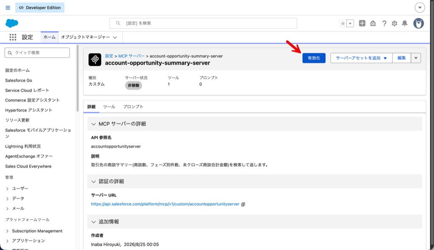The image size is (434, 250).
Task: Click the 設定 breadcrumb link
Action: [x=109, y=56]
